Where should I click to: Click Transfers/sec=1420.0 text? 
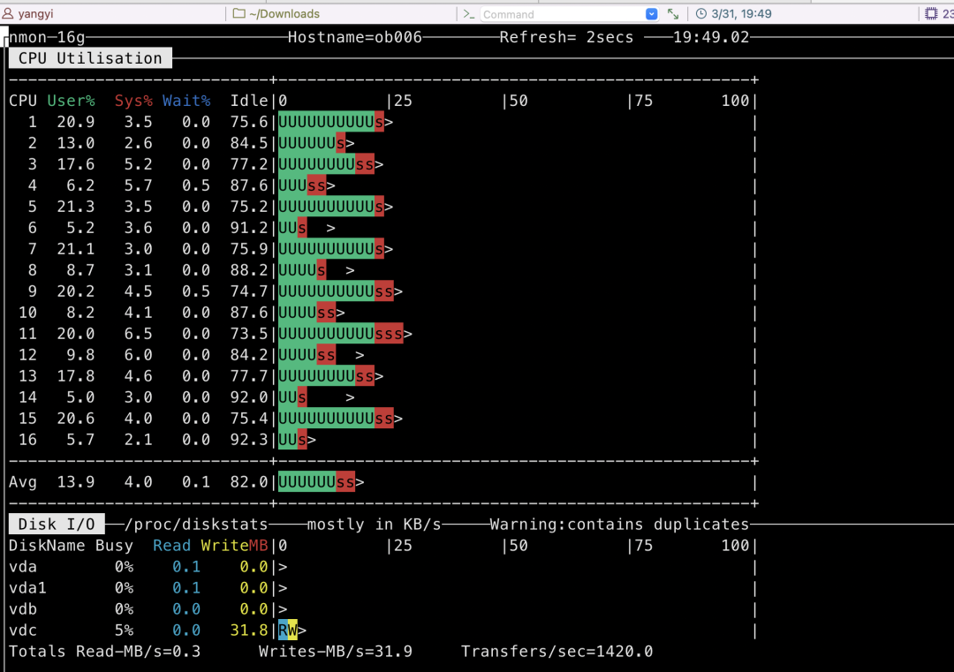556,652
